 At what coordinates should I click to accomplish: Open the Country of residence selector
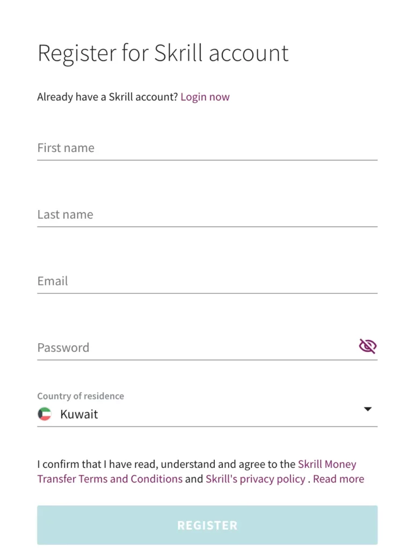pyautogui.click(x=207, y=414)
